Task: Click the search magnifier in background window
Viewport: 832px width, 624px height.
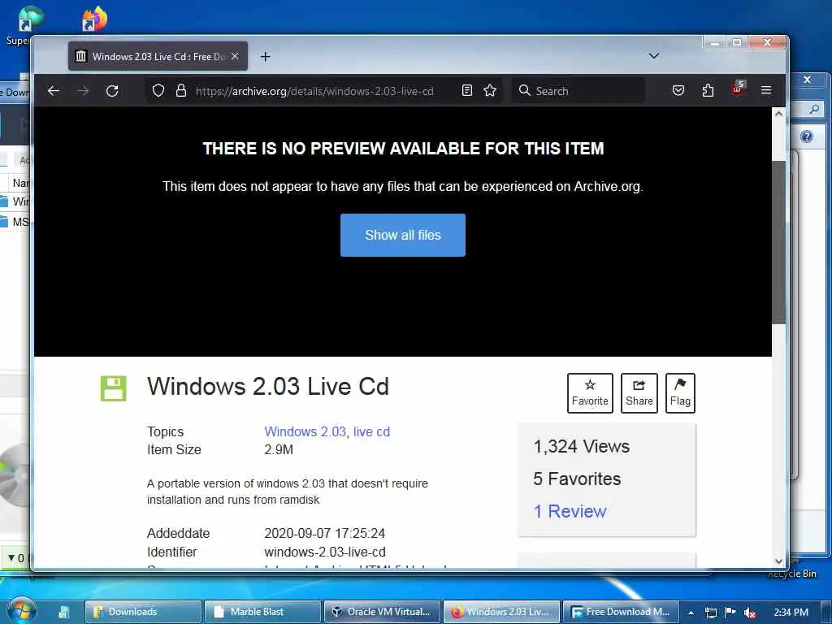Action: pyautogui.click(x=814, y=109)
